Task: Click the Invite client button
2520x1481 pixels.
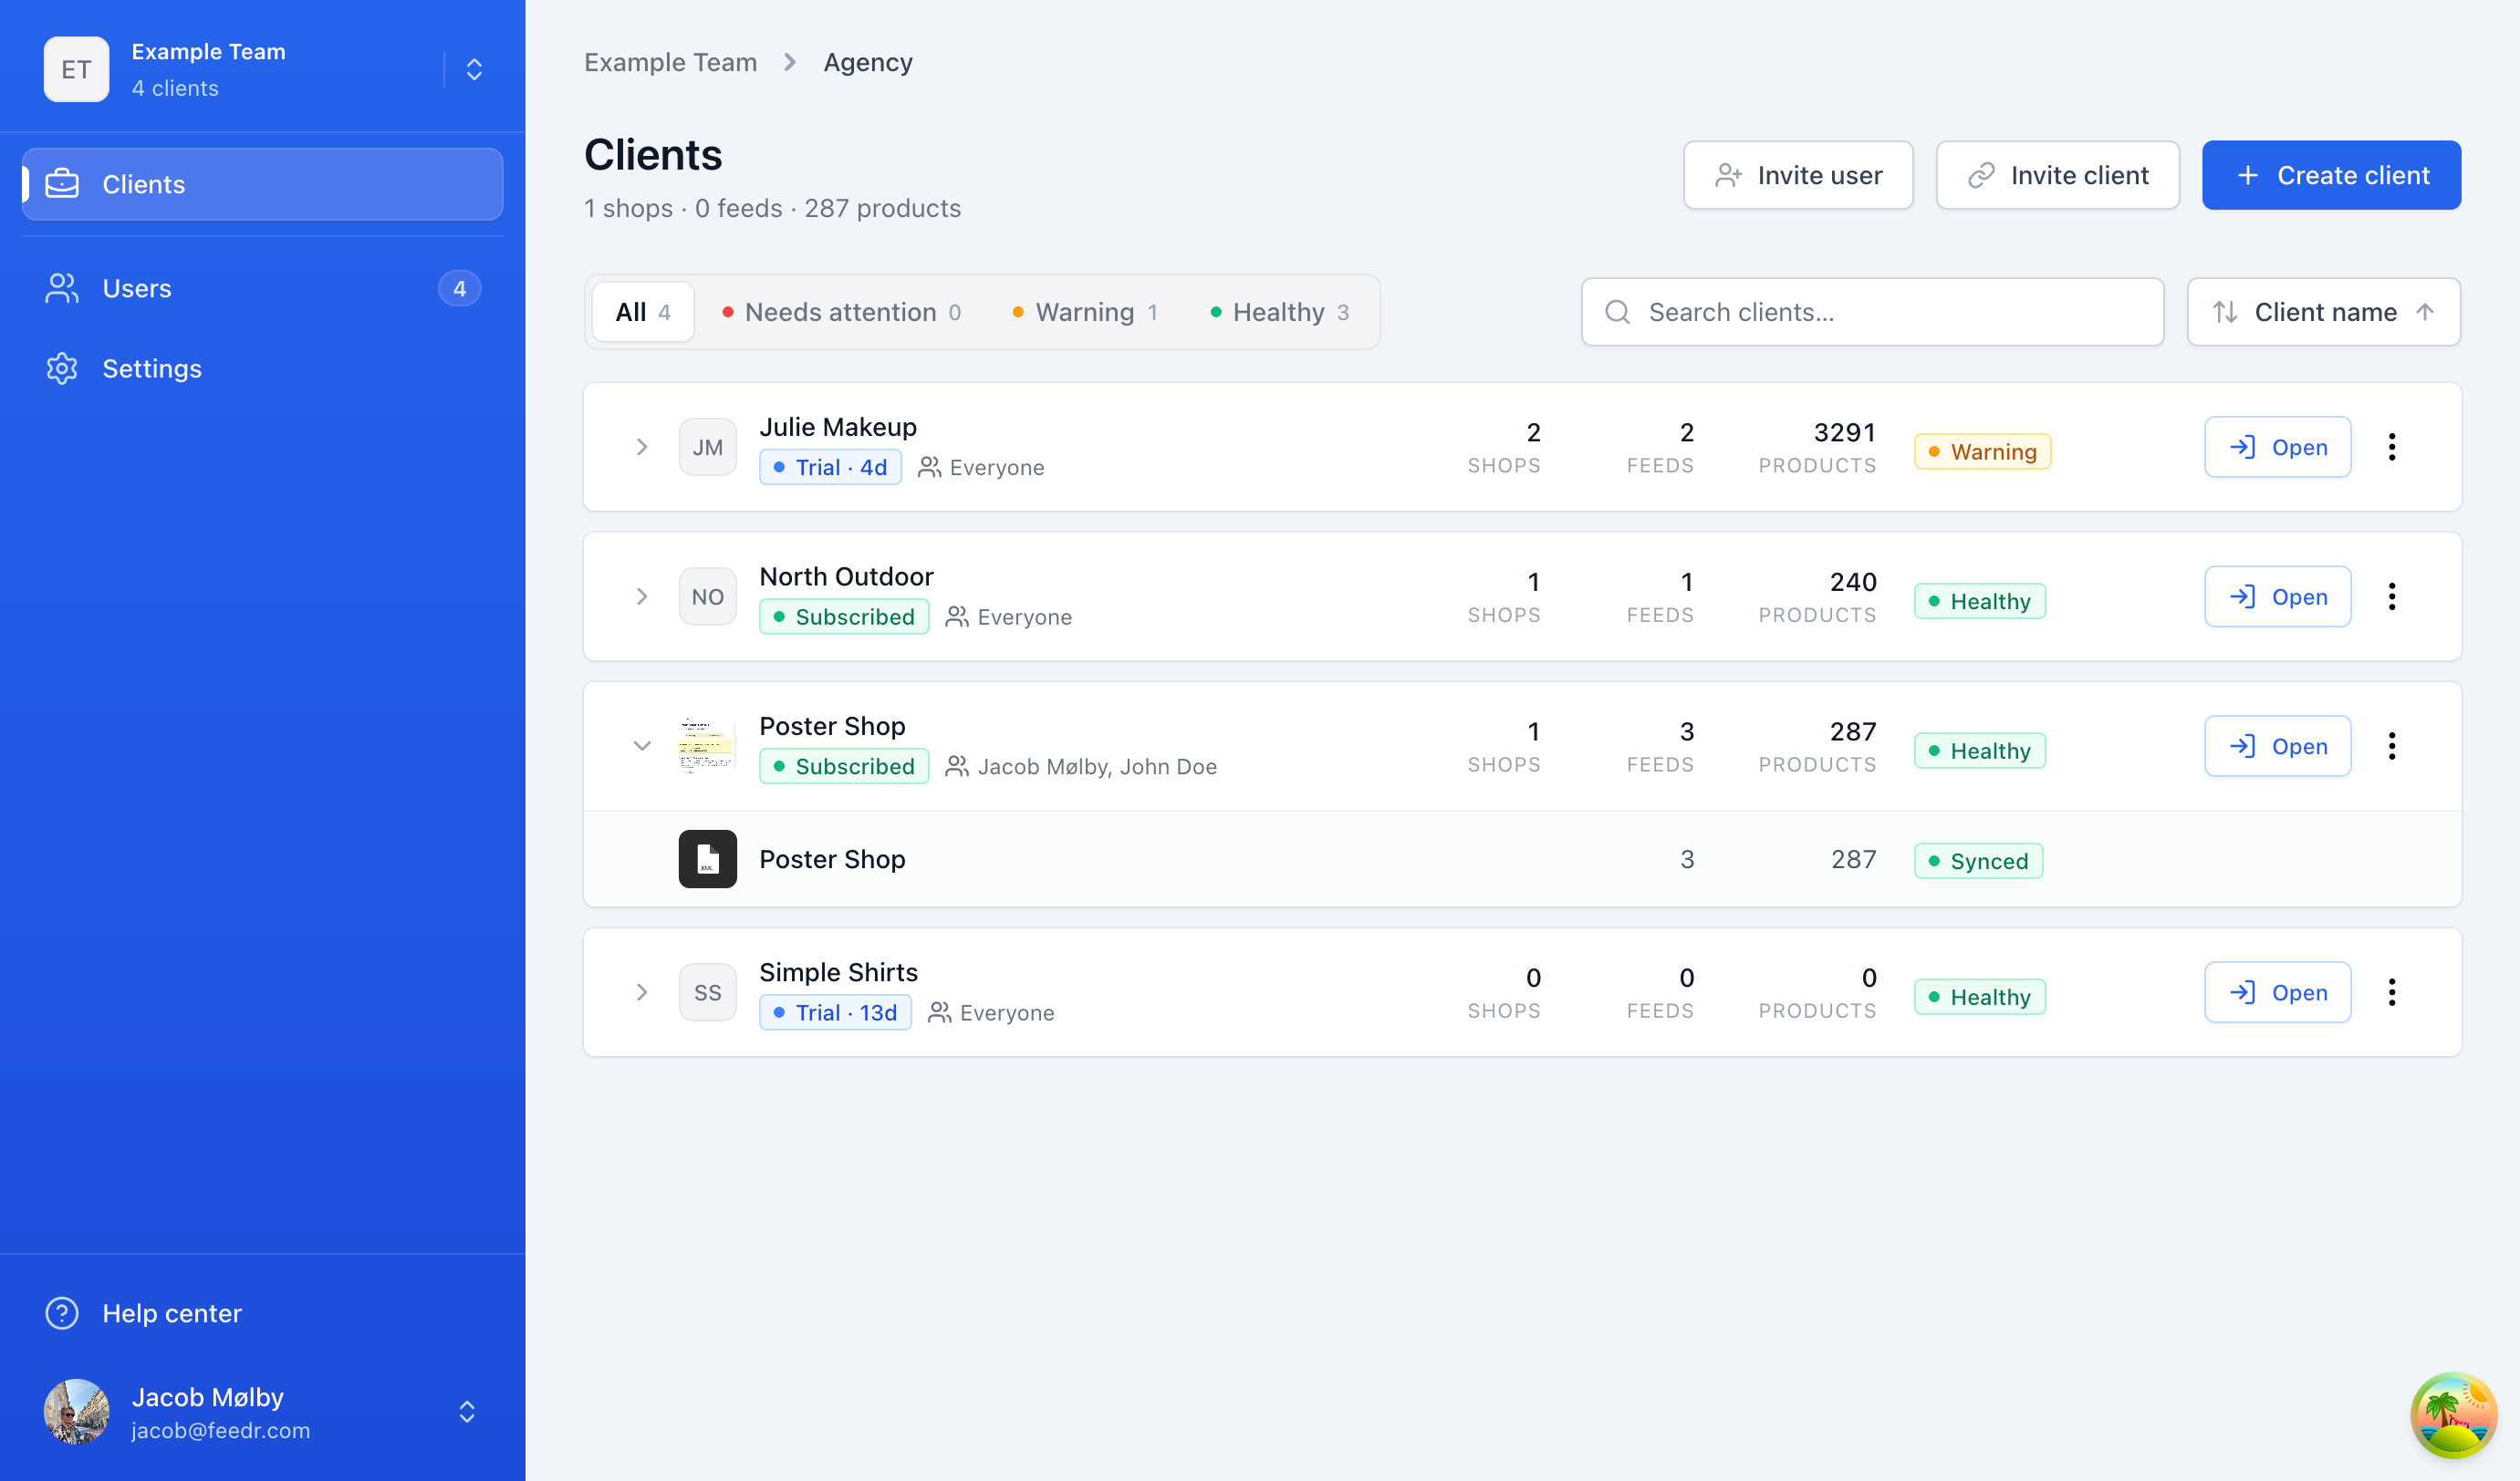Action: coord(2057,175)
